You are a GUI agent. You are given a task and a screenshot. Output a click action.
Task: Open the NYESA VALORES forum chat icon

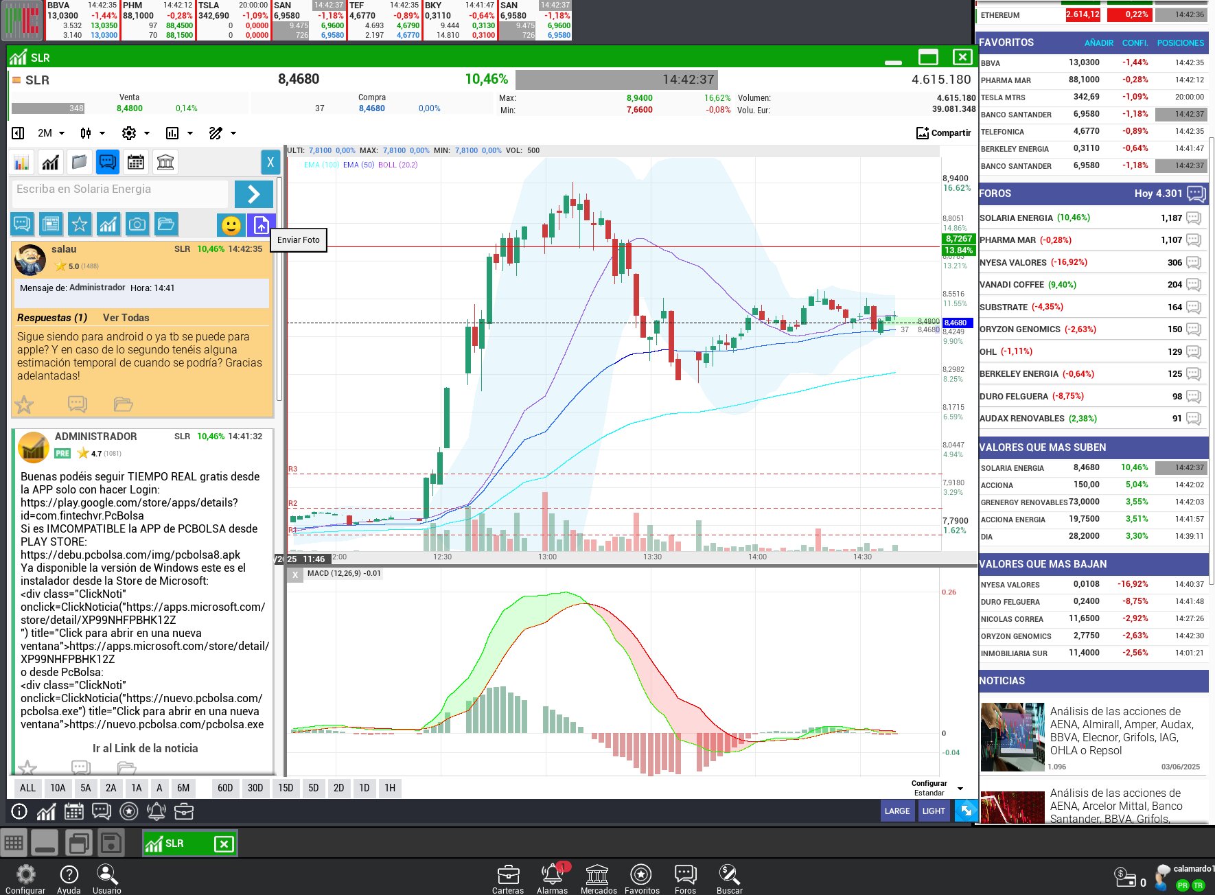1194,263
